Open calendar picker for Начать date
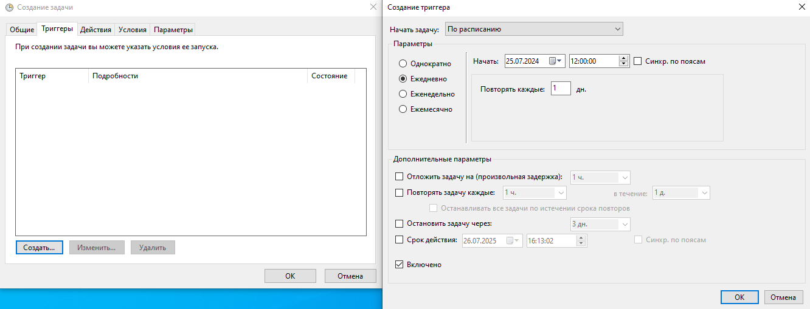 coord(556,61)
